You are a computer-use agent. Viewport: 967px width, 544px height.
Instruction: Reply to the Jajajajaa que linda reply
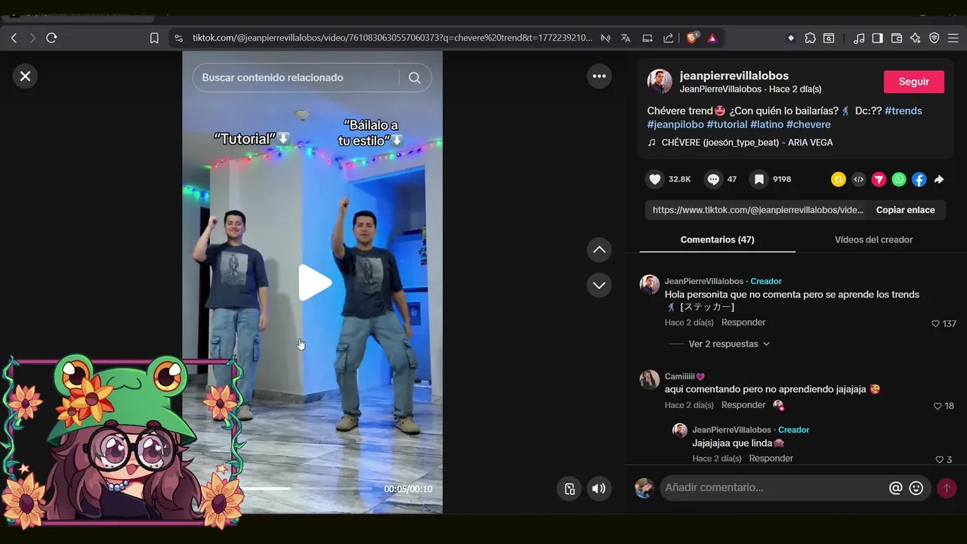click(x=771, y=459)
